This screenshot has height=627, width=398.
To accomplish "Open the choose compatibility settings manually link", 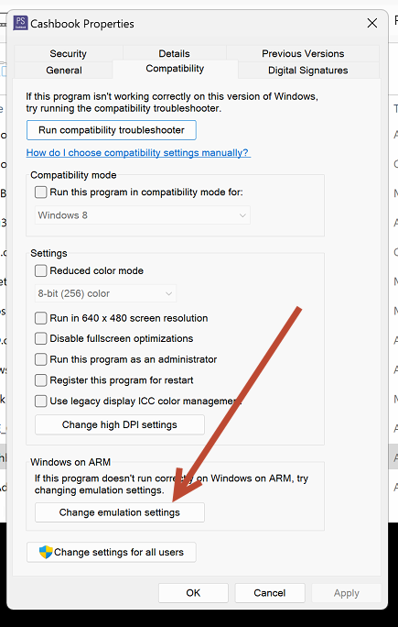I will (x=138, y=153).
